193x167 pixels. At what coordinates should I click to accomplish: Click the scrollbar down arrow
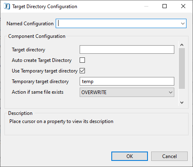click(182, 103)
